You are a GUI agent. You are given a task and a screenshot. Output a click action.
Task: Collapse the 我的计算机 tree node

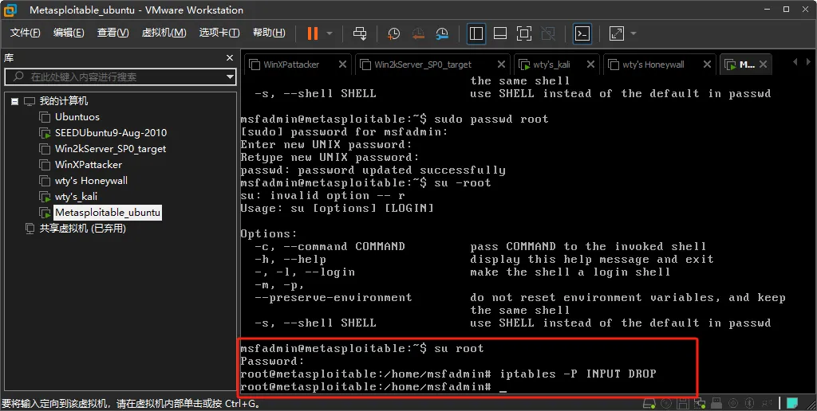click(x=14, y=101)
